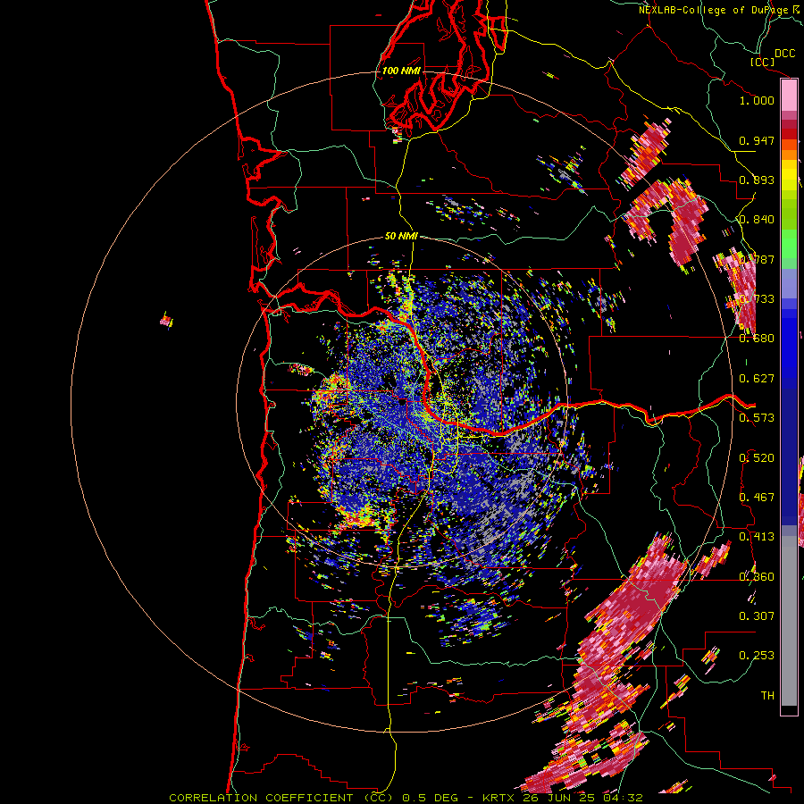804x804 pixels.
Task: Click the isolated offshore radar echo over the ocean
Action: (166, 321)
